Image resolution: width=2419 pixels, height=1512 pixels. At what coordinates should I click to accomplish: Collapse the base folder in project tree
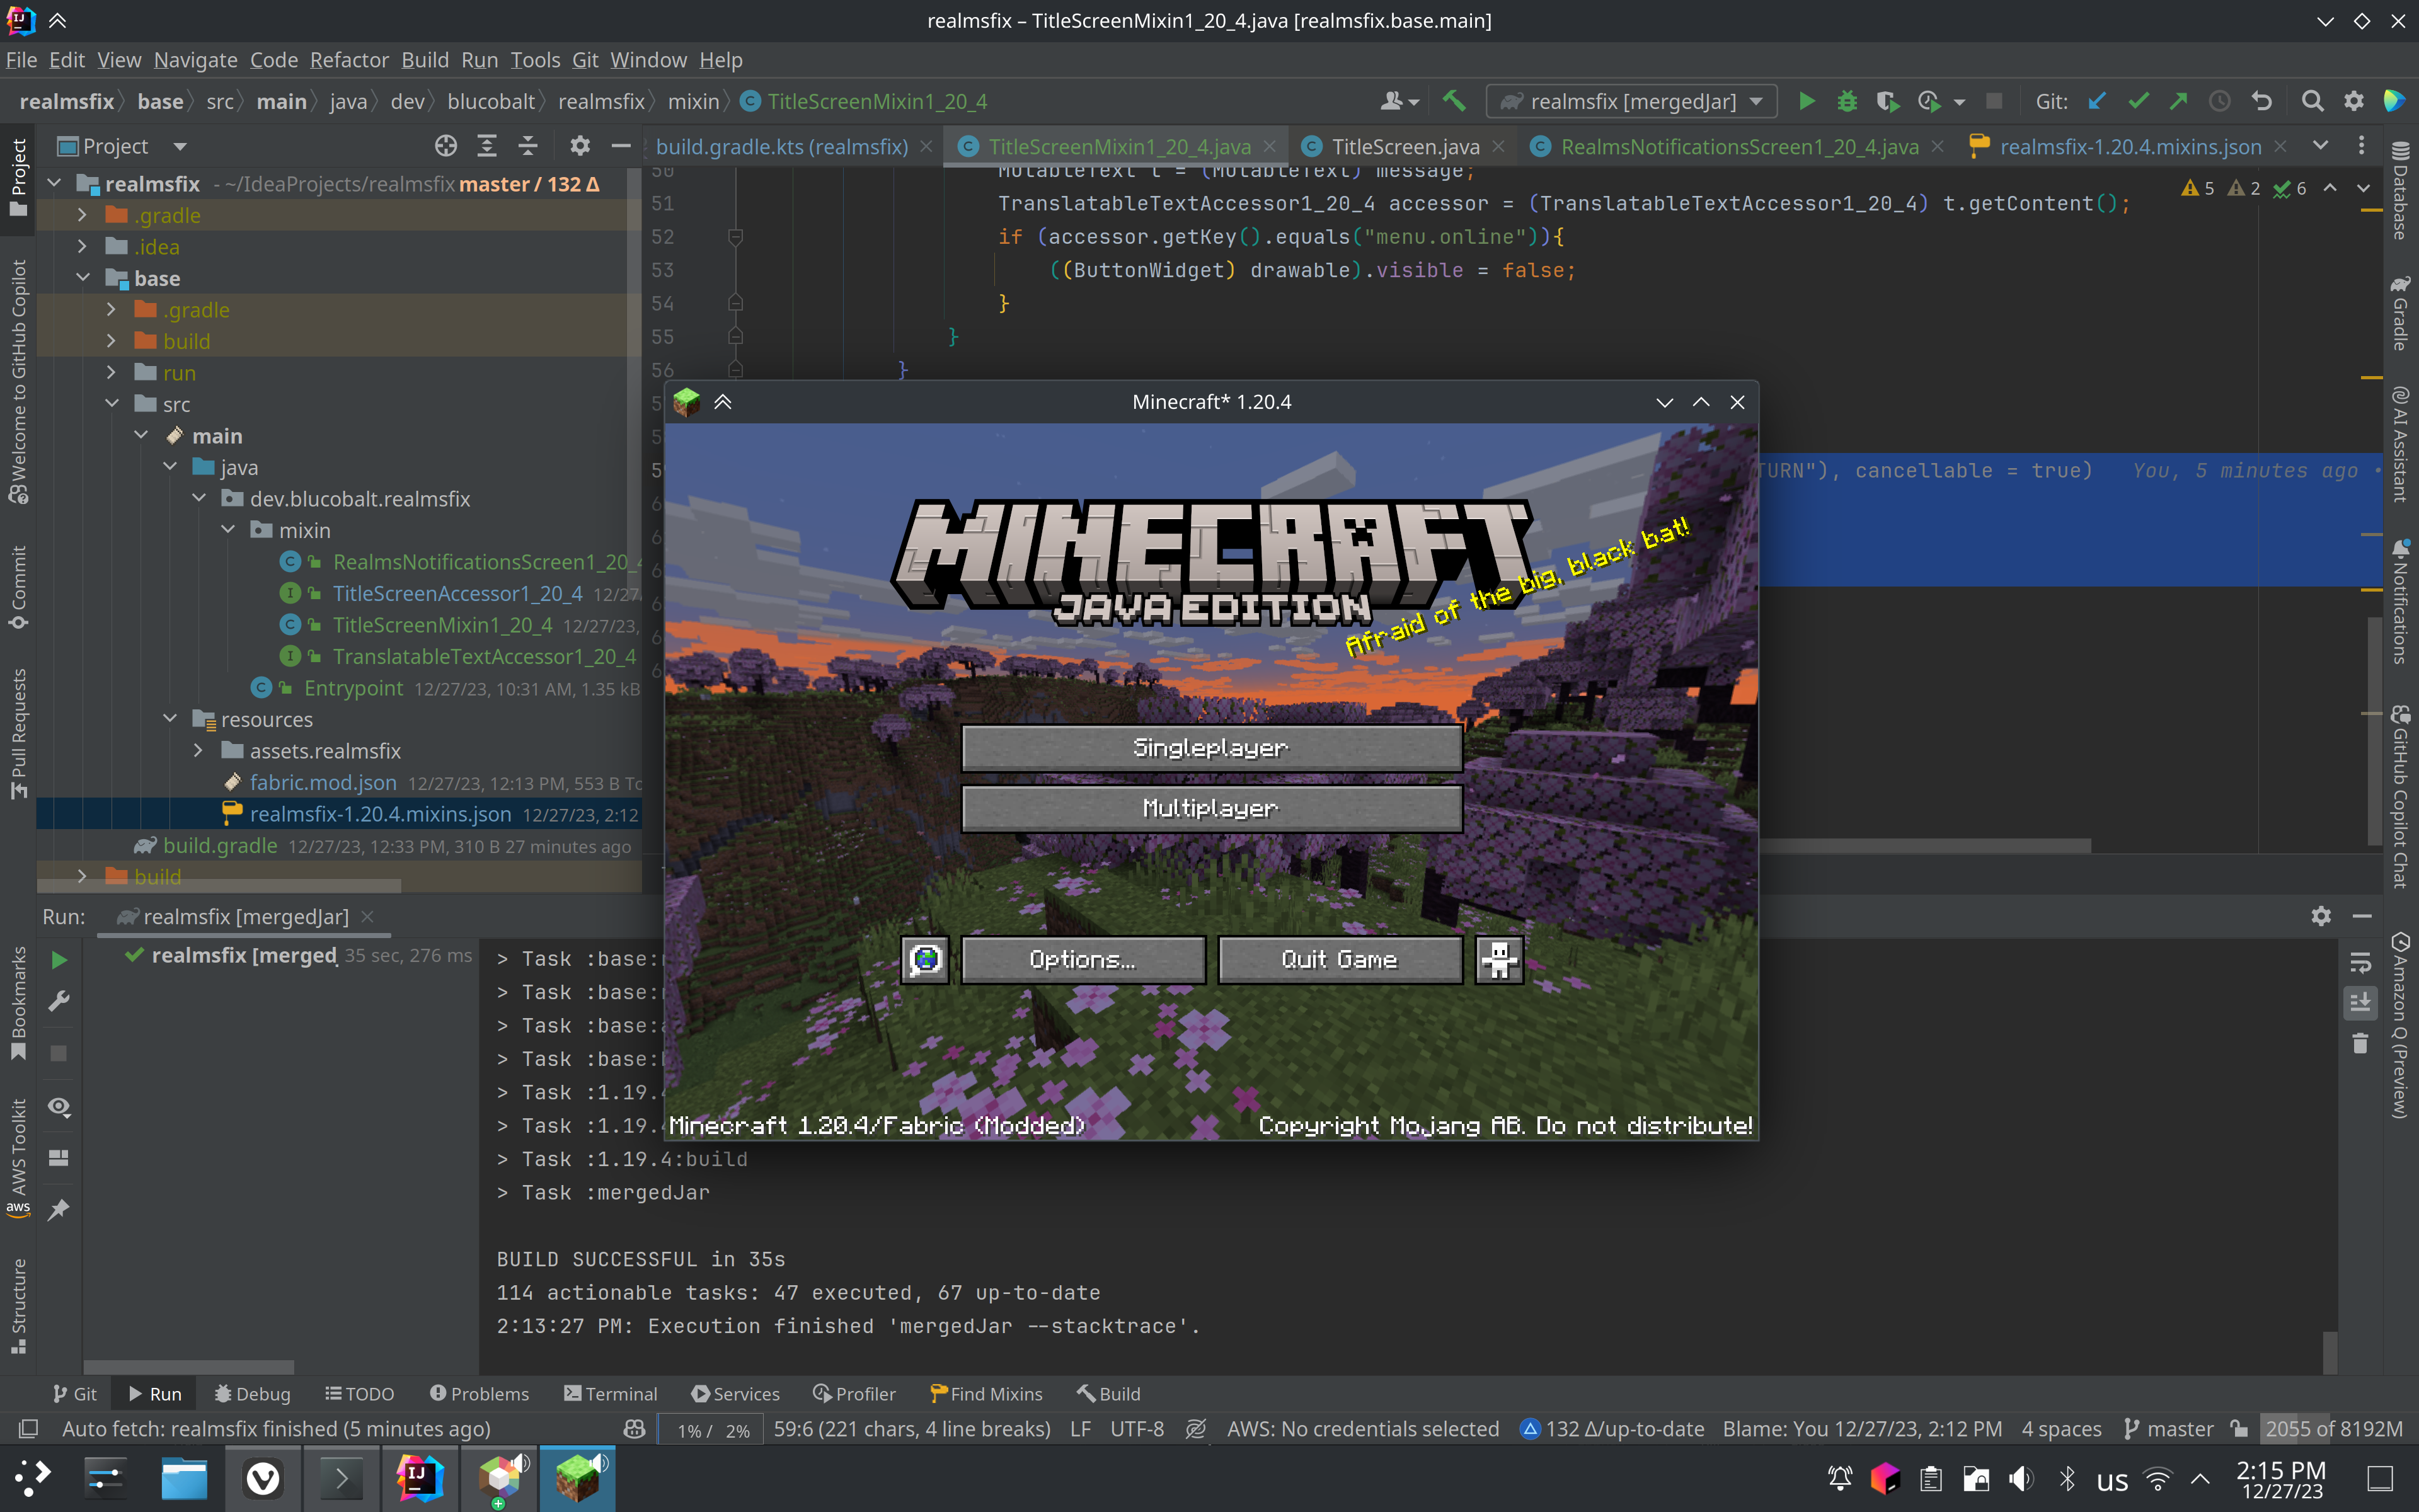(x=84, y=278)
